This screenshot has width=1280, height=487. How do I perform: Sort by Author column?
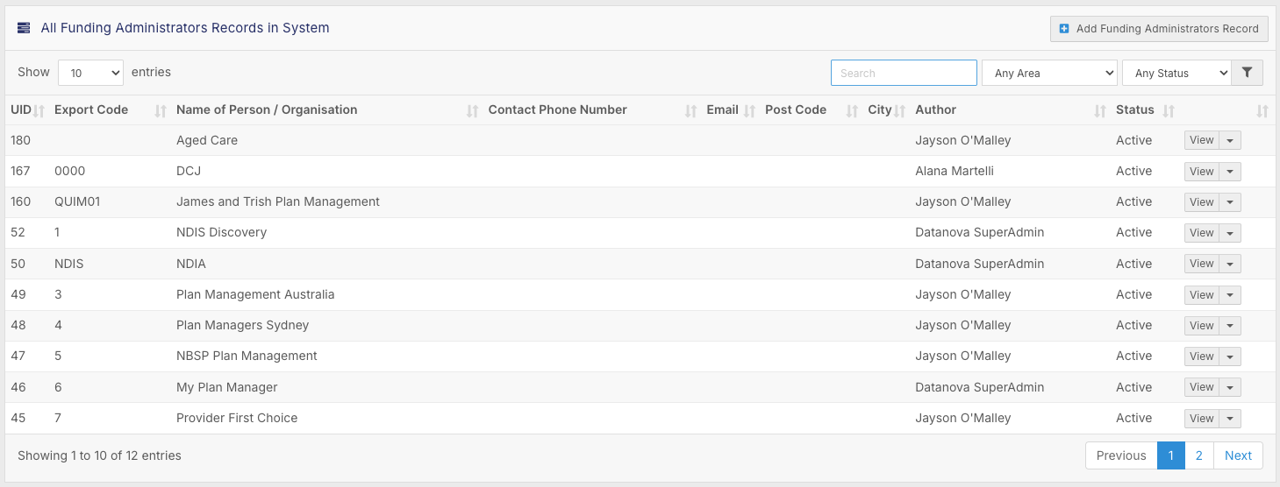tap(1100, 110)
